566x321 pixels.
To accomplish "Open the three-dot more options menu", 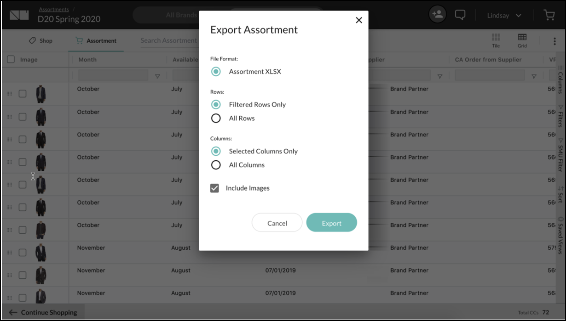I will [x=554, y=41].
